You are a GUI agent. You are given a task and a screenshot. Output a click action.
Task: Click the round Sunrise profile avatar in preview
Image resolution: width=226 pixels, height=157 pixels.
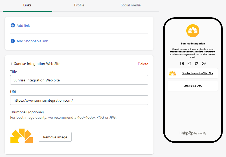[193, 31]
